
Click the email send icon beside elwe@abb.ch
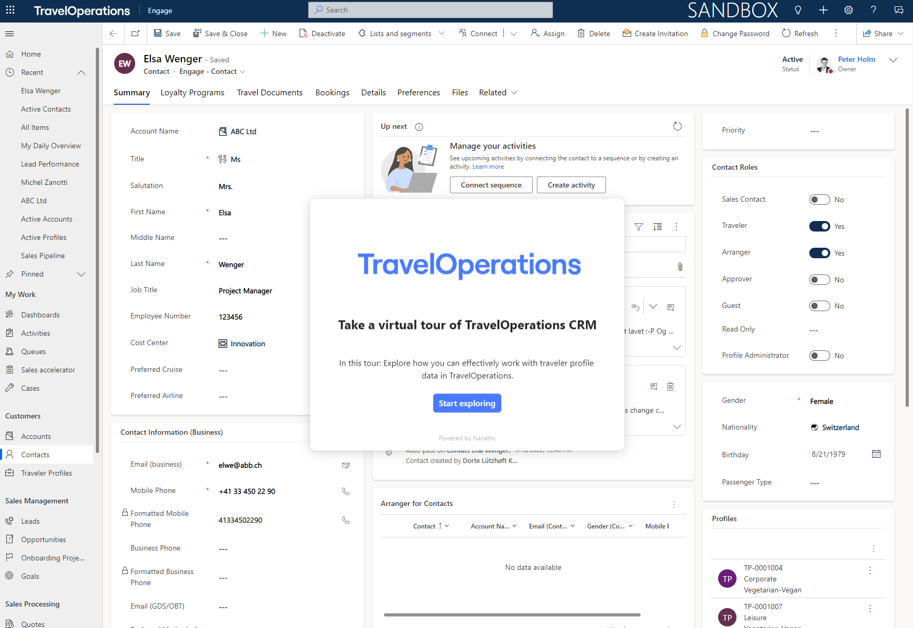click(x=346, y=465)
